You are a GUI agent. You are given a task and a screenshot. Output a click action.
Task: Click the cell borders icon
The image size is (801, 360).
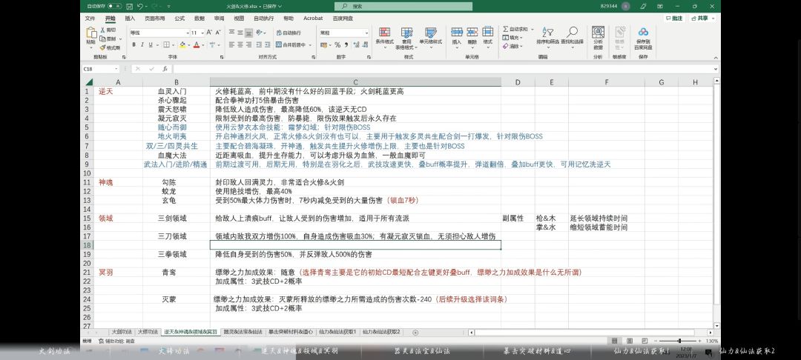167,45
